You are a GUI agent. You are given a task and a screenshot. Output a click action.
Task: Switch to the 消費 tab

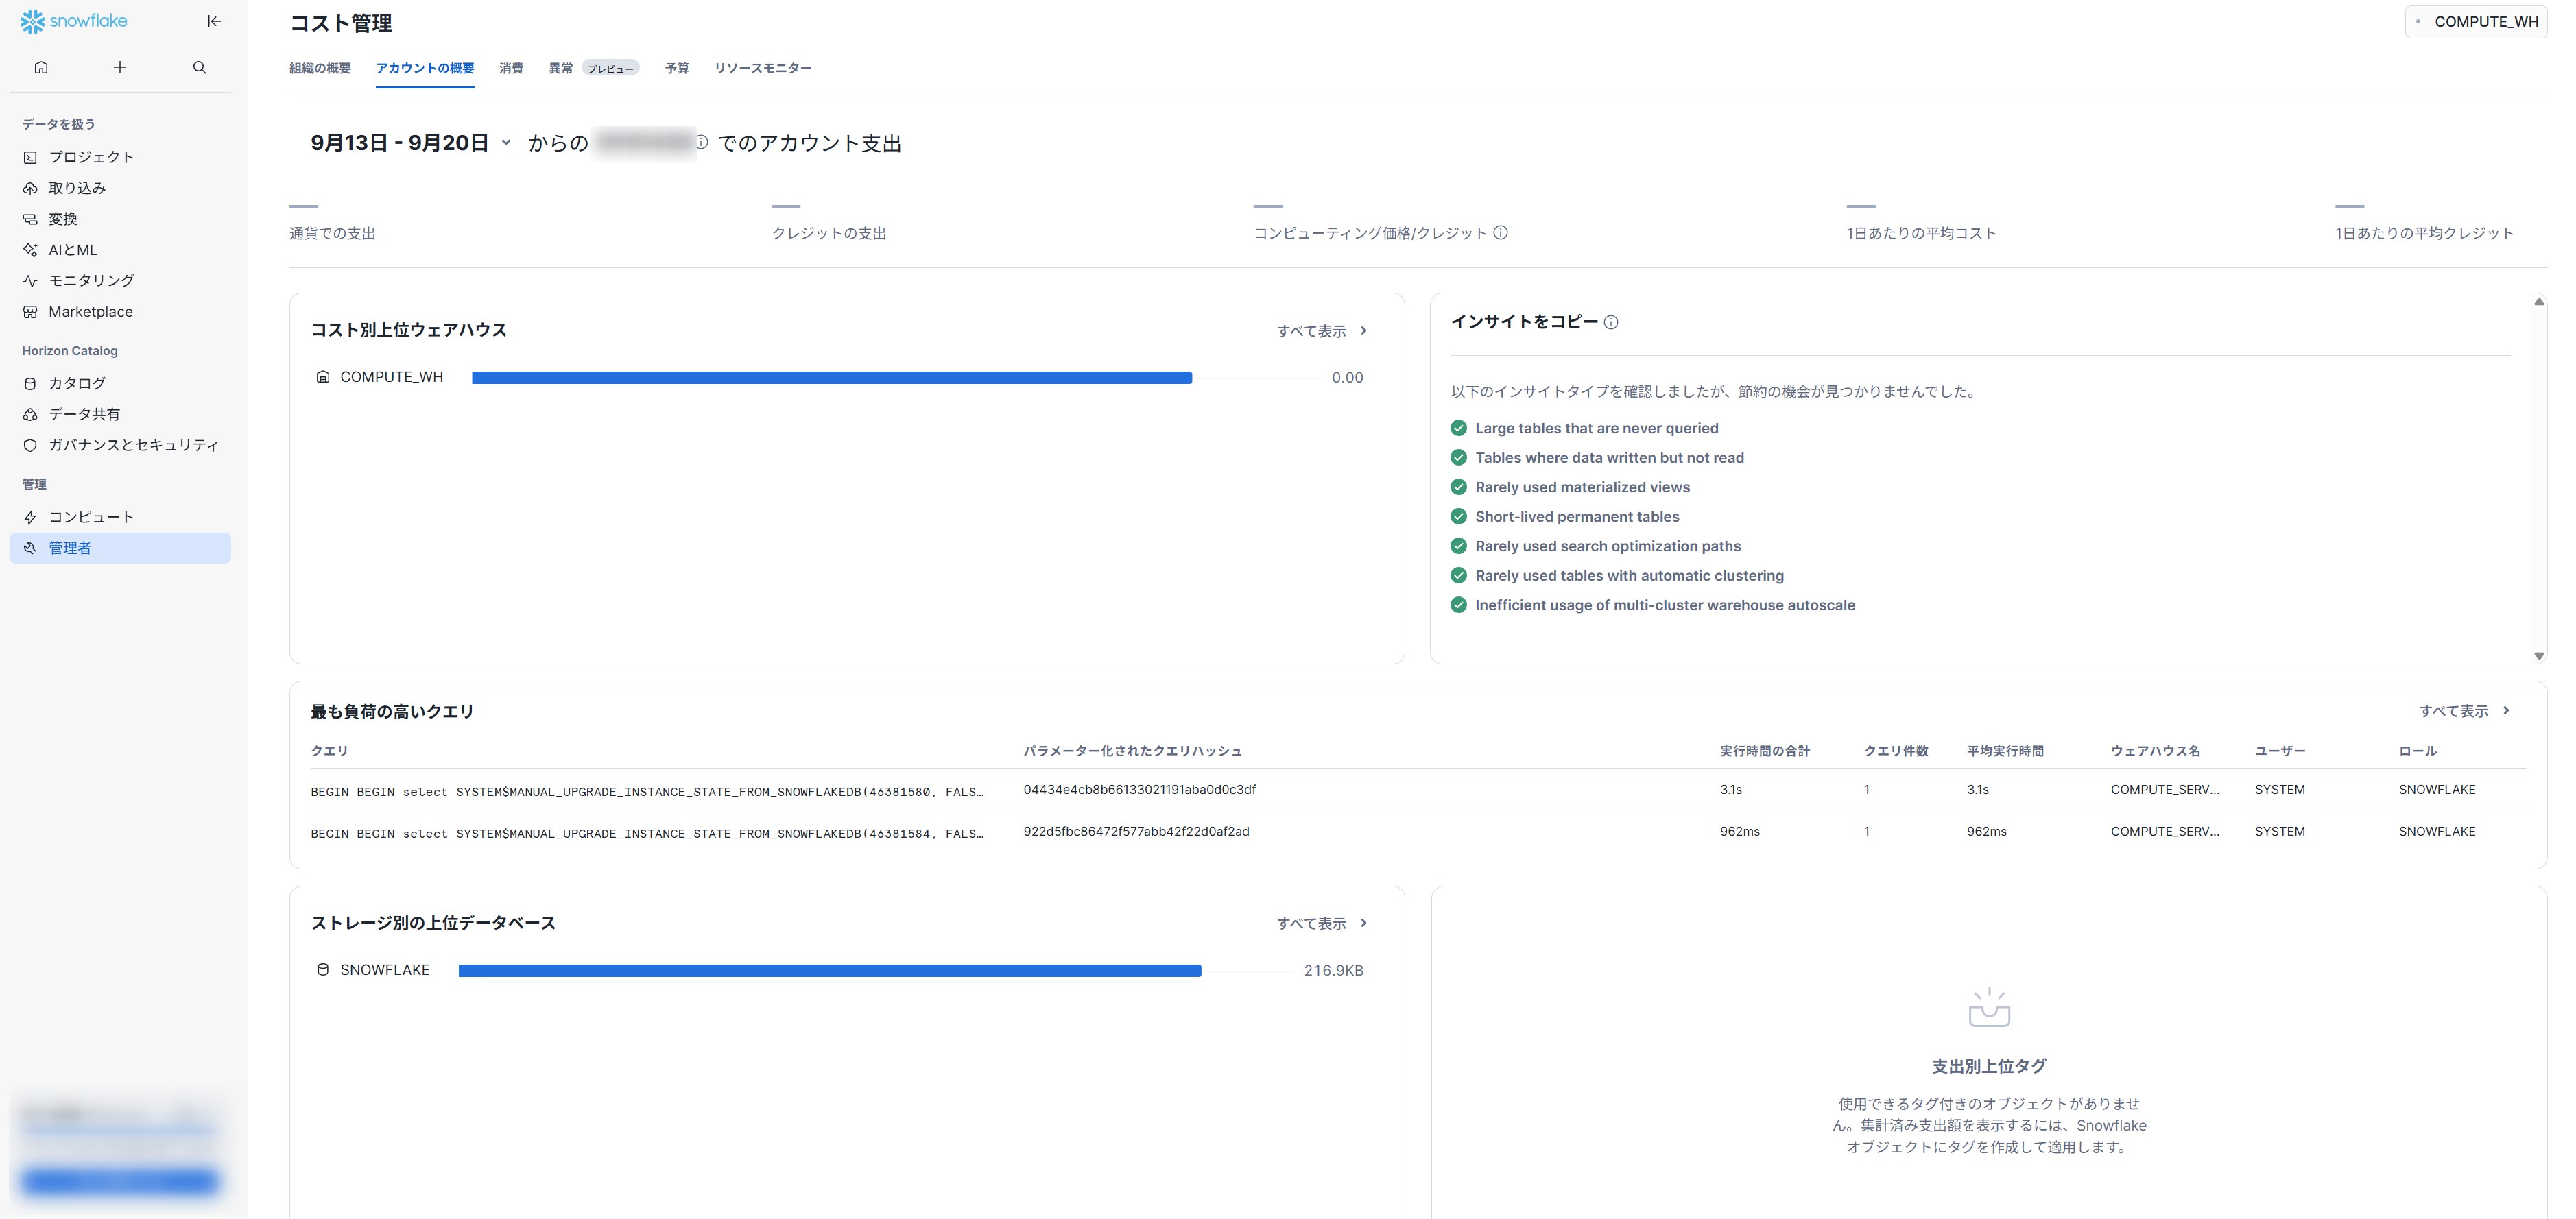pyautogui.click(x=511, y=68)
